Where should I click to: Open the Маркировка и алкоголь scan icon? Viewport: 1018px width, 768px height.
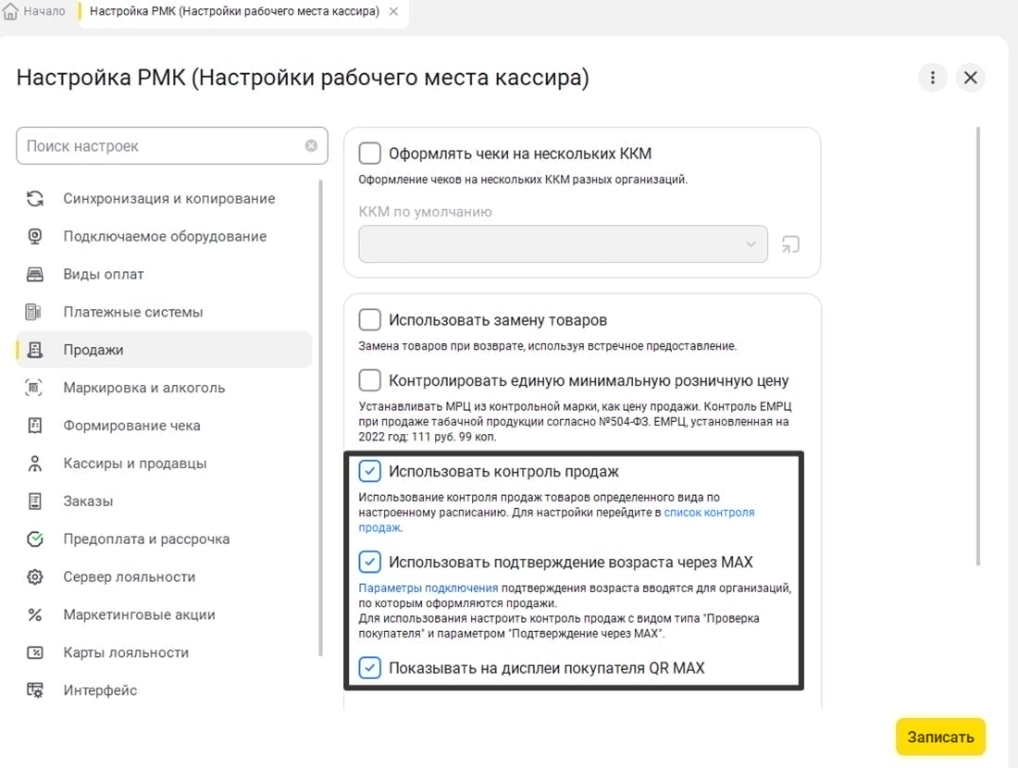point(35,388)
